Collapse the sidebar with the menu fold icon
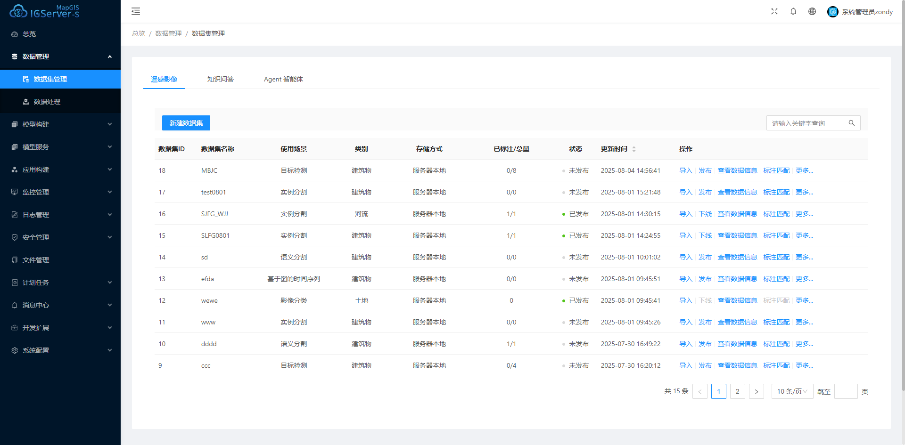This screenshot has width=905, height=445. [136, 11]
